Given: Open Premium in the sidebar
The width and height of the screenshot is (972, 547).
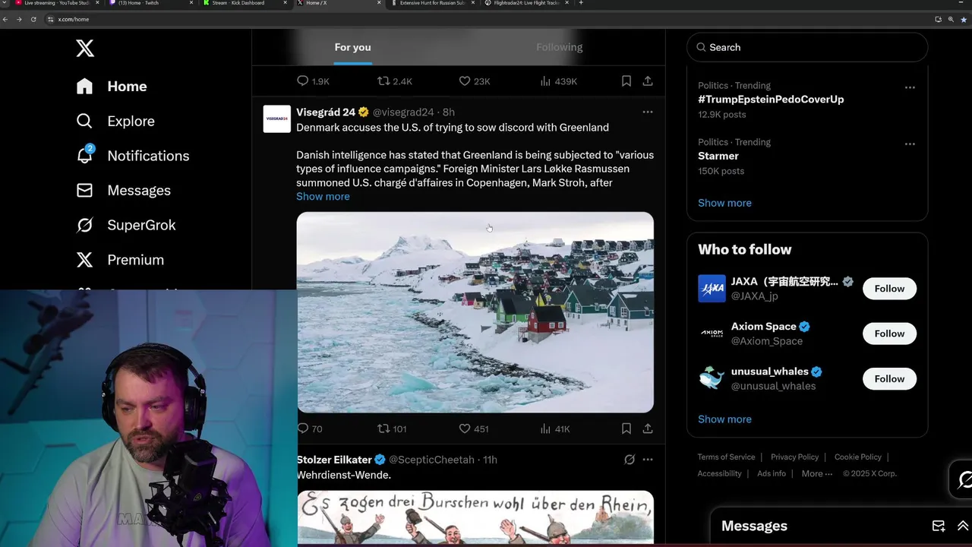Looking at the screenshot, I should point(120,260).
